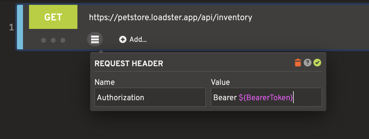Select step number 1
Viewport: 369px width, 139px height.
(11, 28)
